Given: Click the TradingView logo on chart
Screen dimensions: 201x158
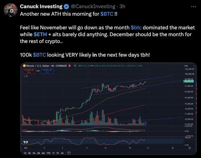Looking at the screenshot, I should tap(26, 142).
